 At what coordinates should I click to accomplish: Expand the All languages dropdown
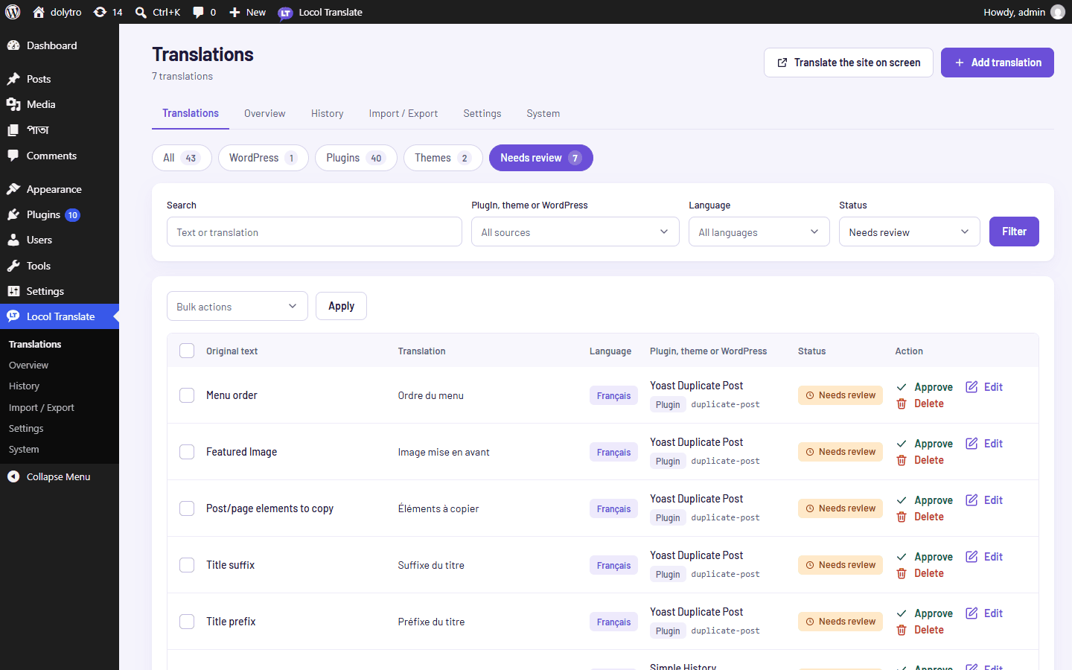(x=759, y=232)
